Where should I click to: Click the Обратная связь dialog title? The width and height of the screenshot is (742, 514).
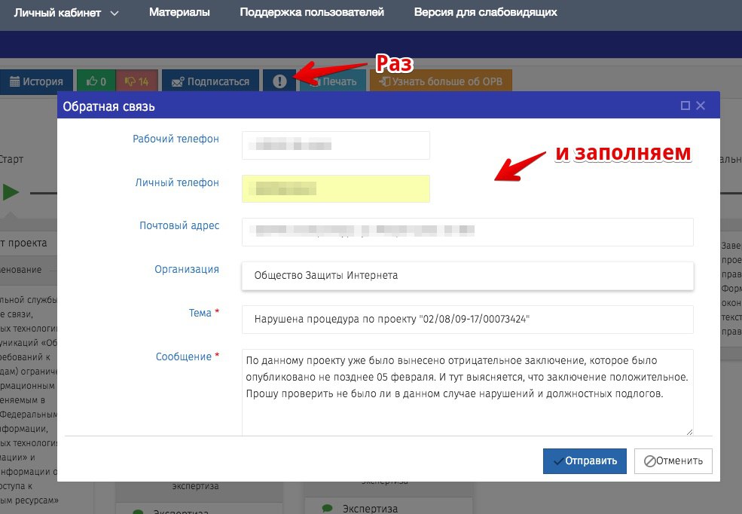tap(108, 106)
